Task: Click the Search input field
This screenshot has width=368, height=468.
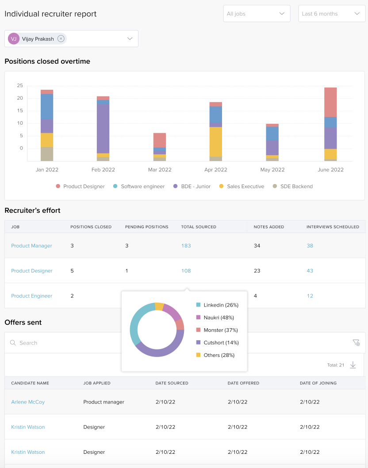Action: coord(66,343)
